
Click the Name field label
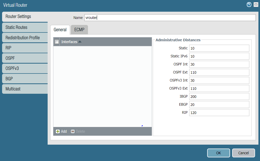78,18
